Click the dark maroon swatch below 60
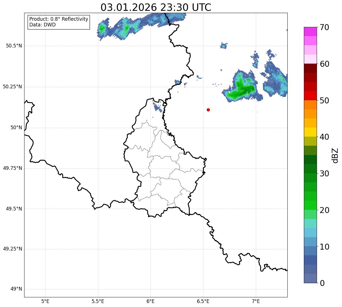The image size is (342, 307). point(310,68)
